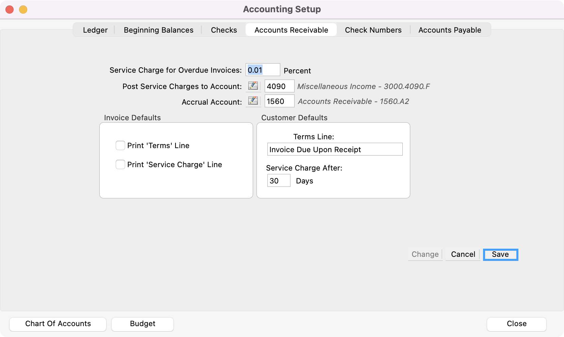Select the Accounts Receivable tab
This screenshot has width=564, height=337.
coord(291,30)
